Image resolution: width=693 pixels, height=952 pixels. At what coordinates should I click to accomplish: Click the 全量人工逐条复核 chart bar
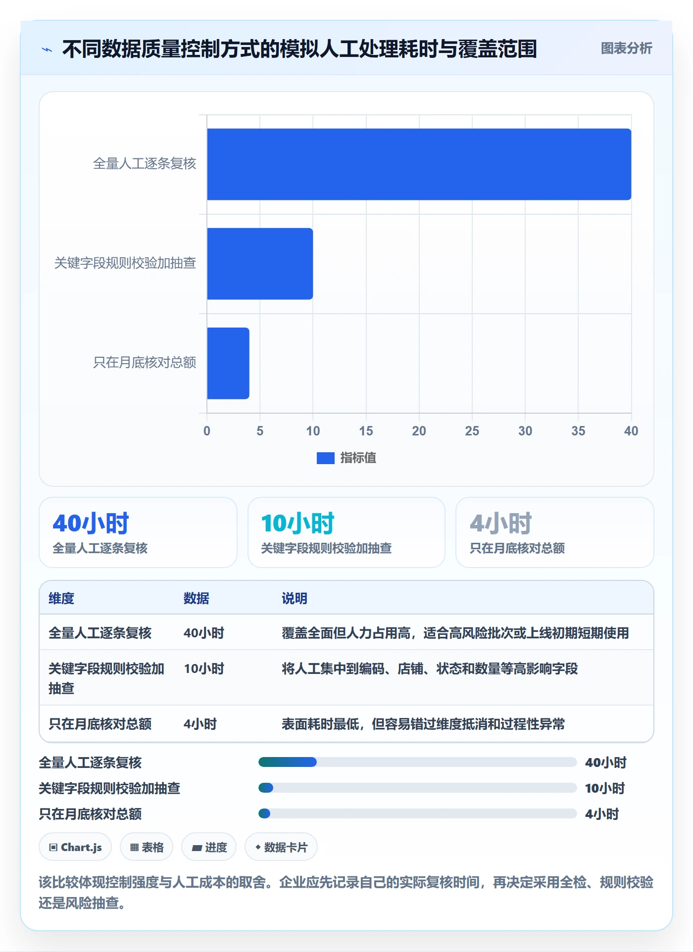[x=419, y=164]
